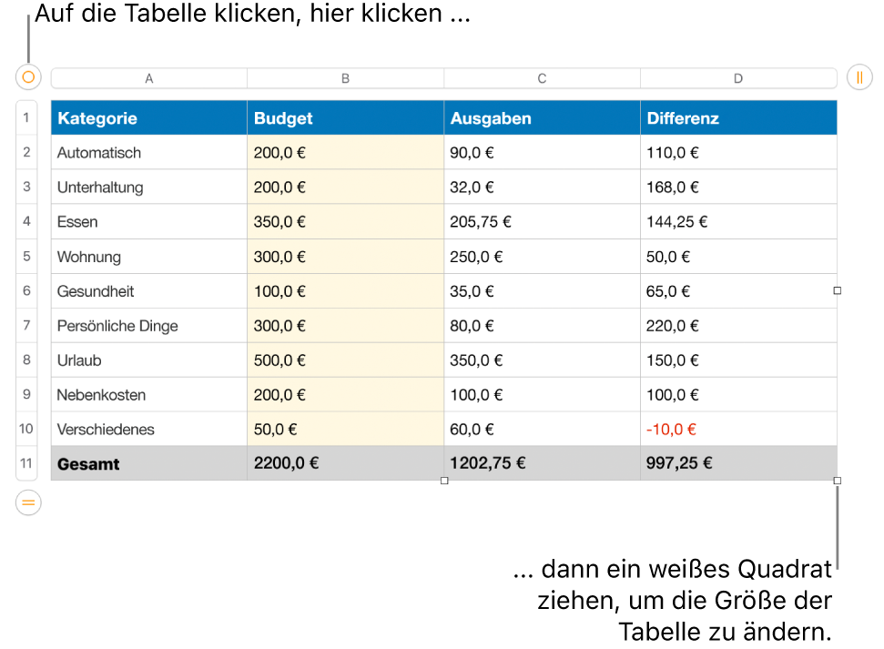
Task: Click the Kategorie header cell
Action: 148,117
